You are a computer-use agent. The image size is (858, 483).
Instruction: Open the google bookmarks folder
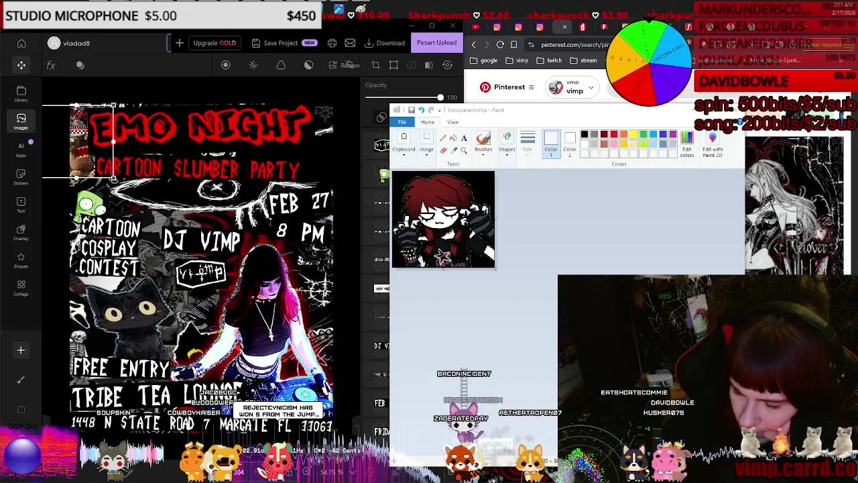pos(483,60)
